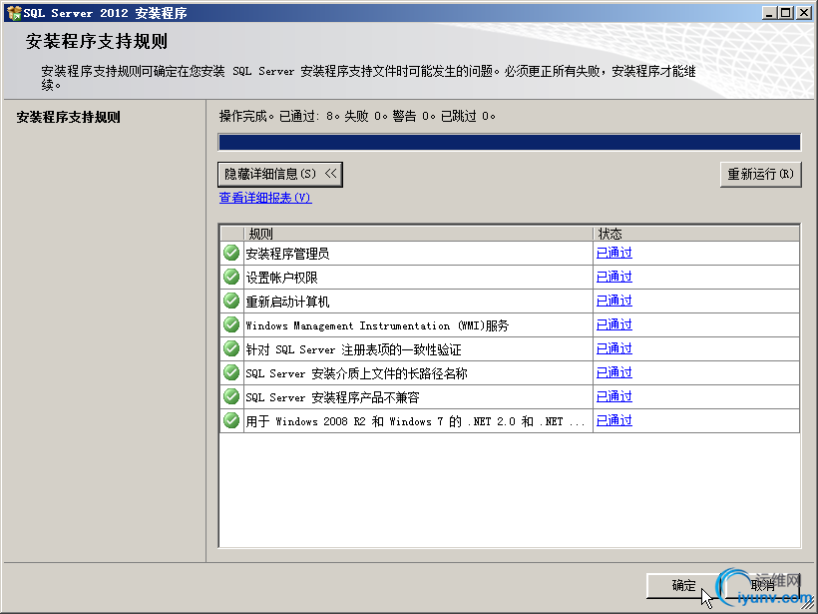Select SQL Server 安装介质上文件的长路径名称 text
Image resolution: width=818 pixels, height=614 pixels.
coord(356,373)
